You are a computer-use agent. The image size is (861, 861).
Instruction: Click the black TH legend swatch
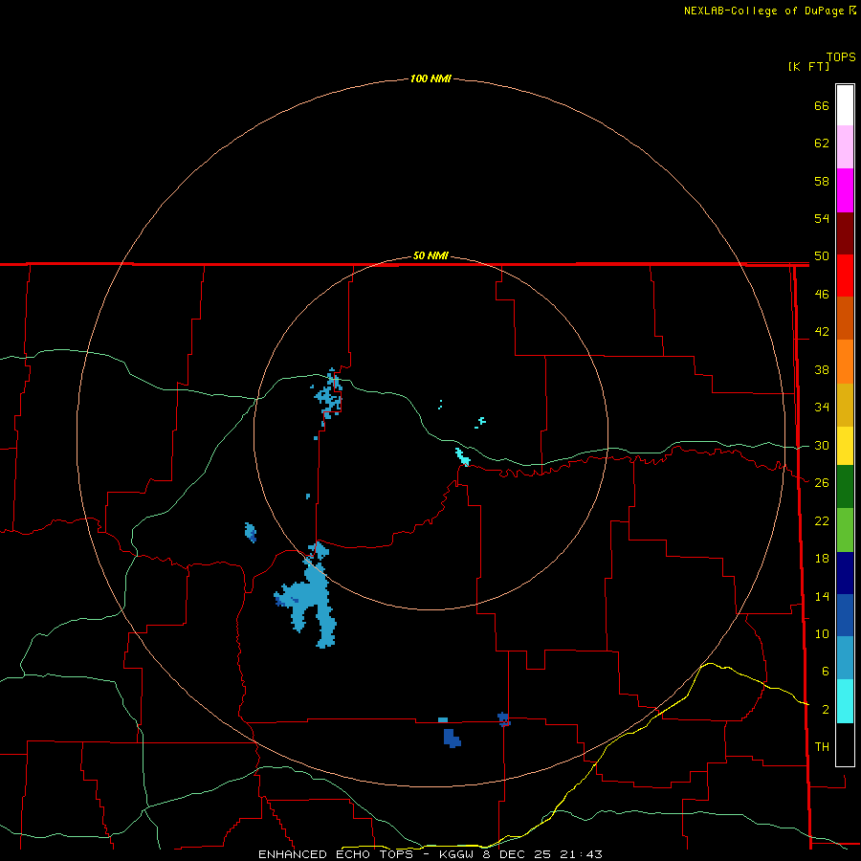coord(845,744)
